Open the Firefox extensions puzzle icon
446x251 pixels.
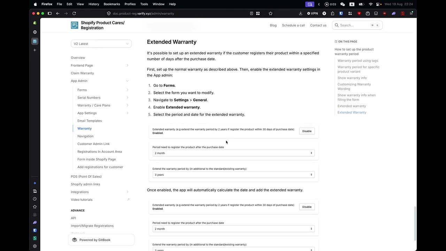pyautogui.click(x=332, y=13)
